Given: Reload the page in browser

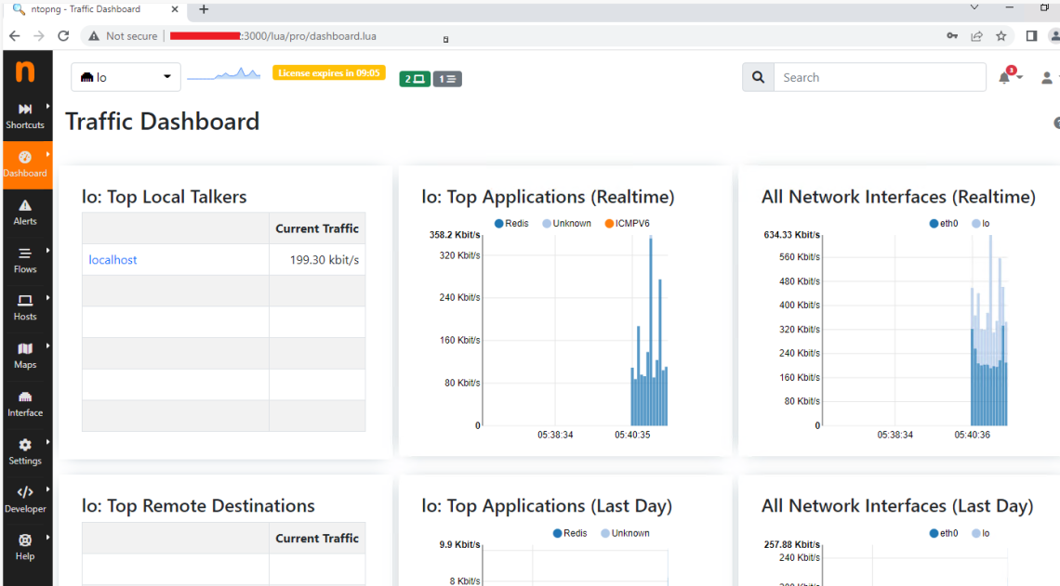Looking at the screenshot, I should (x=63, y=36).
